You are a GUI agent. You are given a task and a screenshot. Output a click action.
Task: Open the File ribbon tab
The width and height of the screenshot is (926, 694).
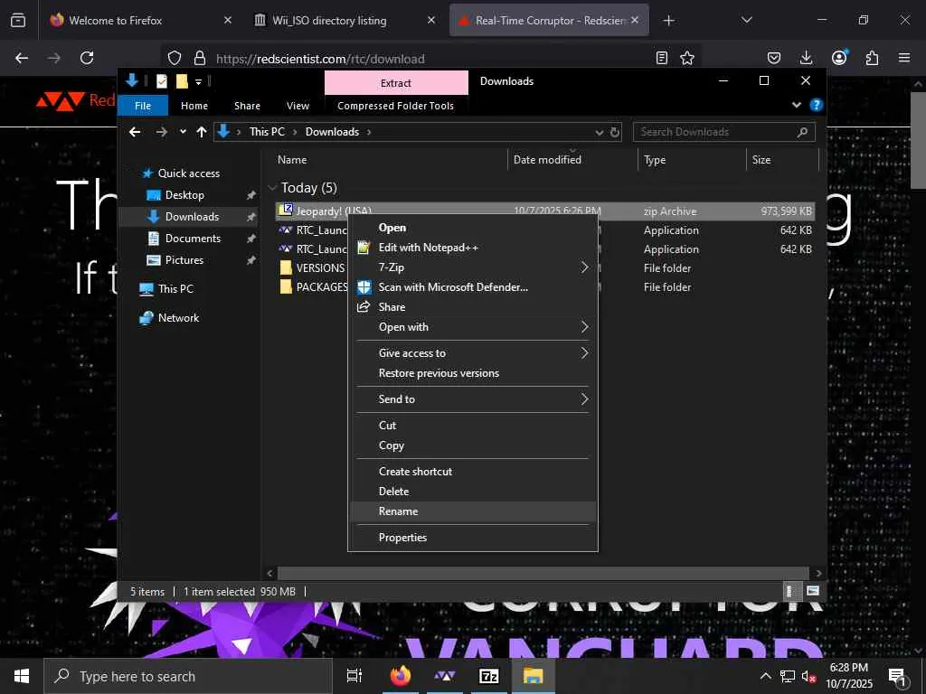tap(143, 106)
